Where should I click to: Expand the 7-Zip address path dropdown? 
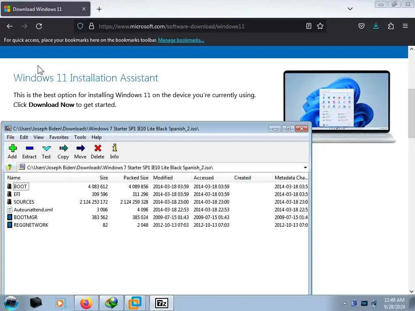point(305,167)
